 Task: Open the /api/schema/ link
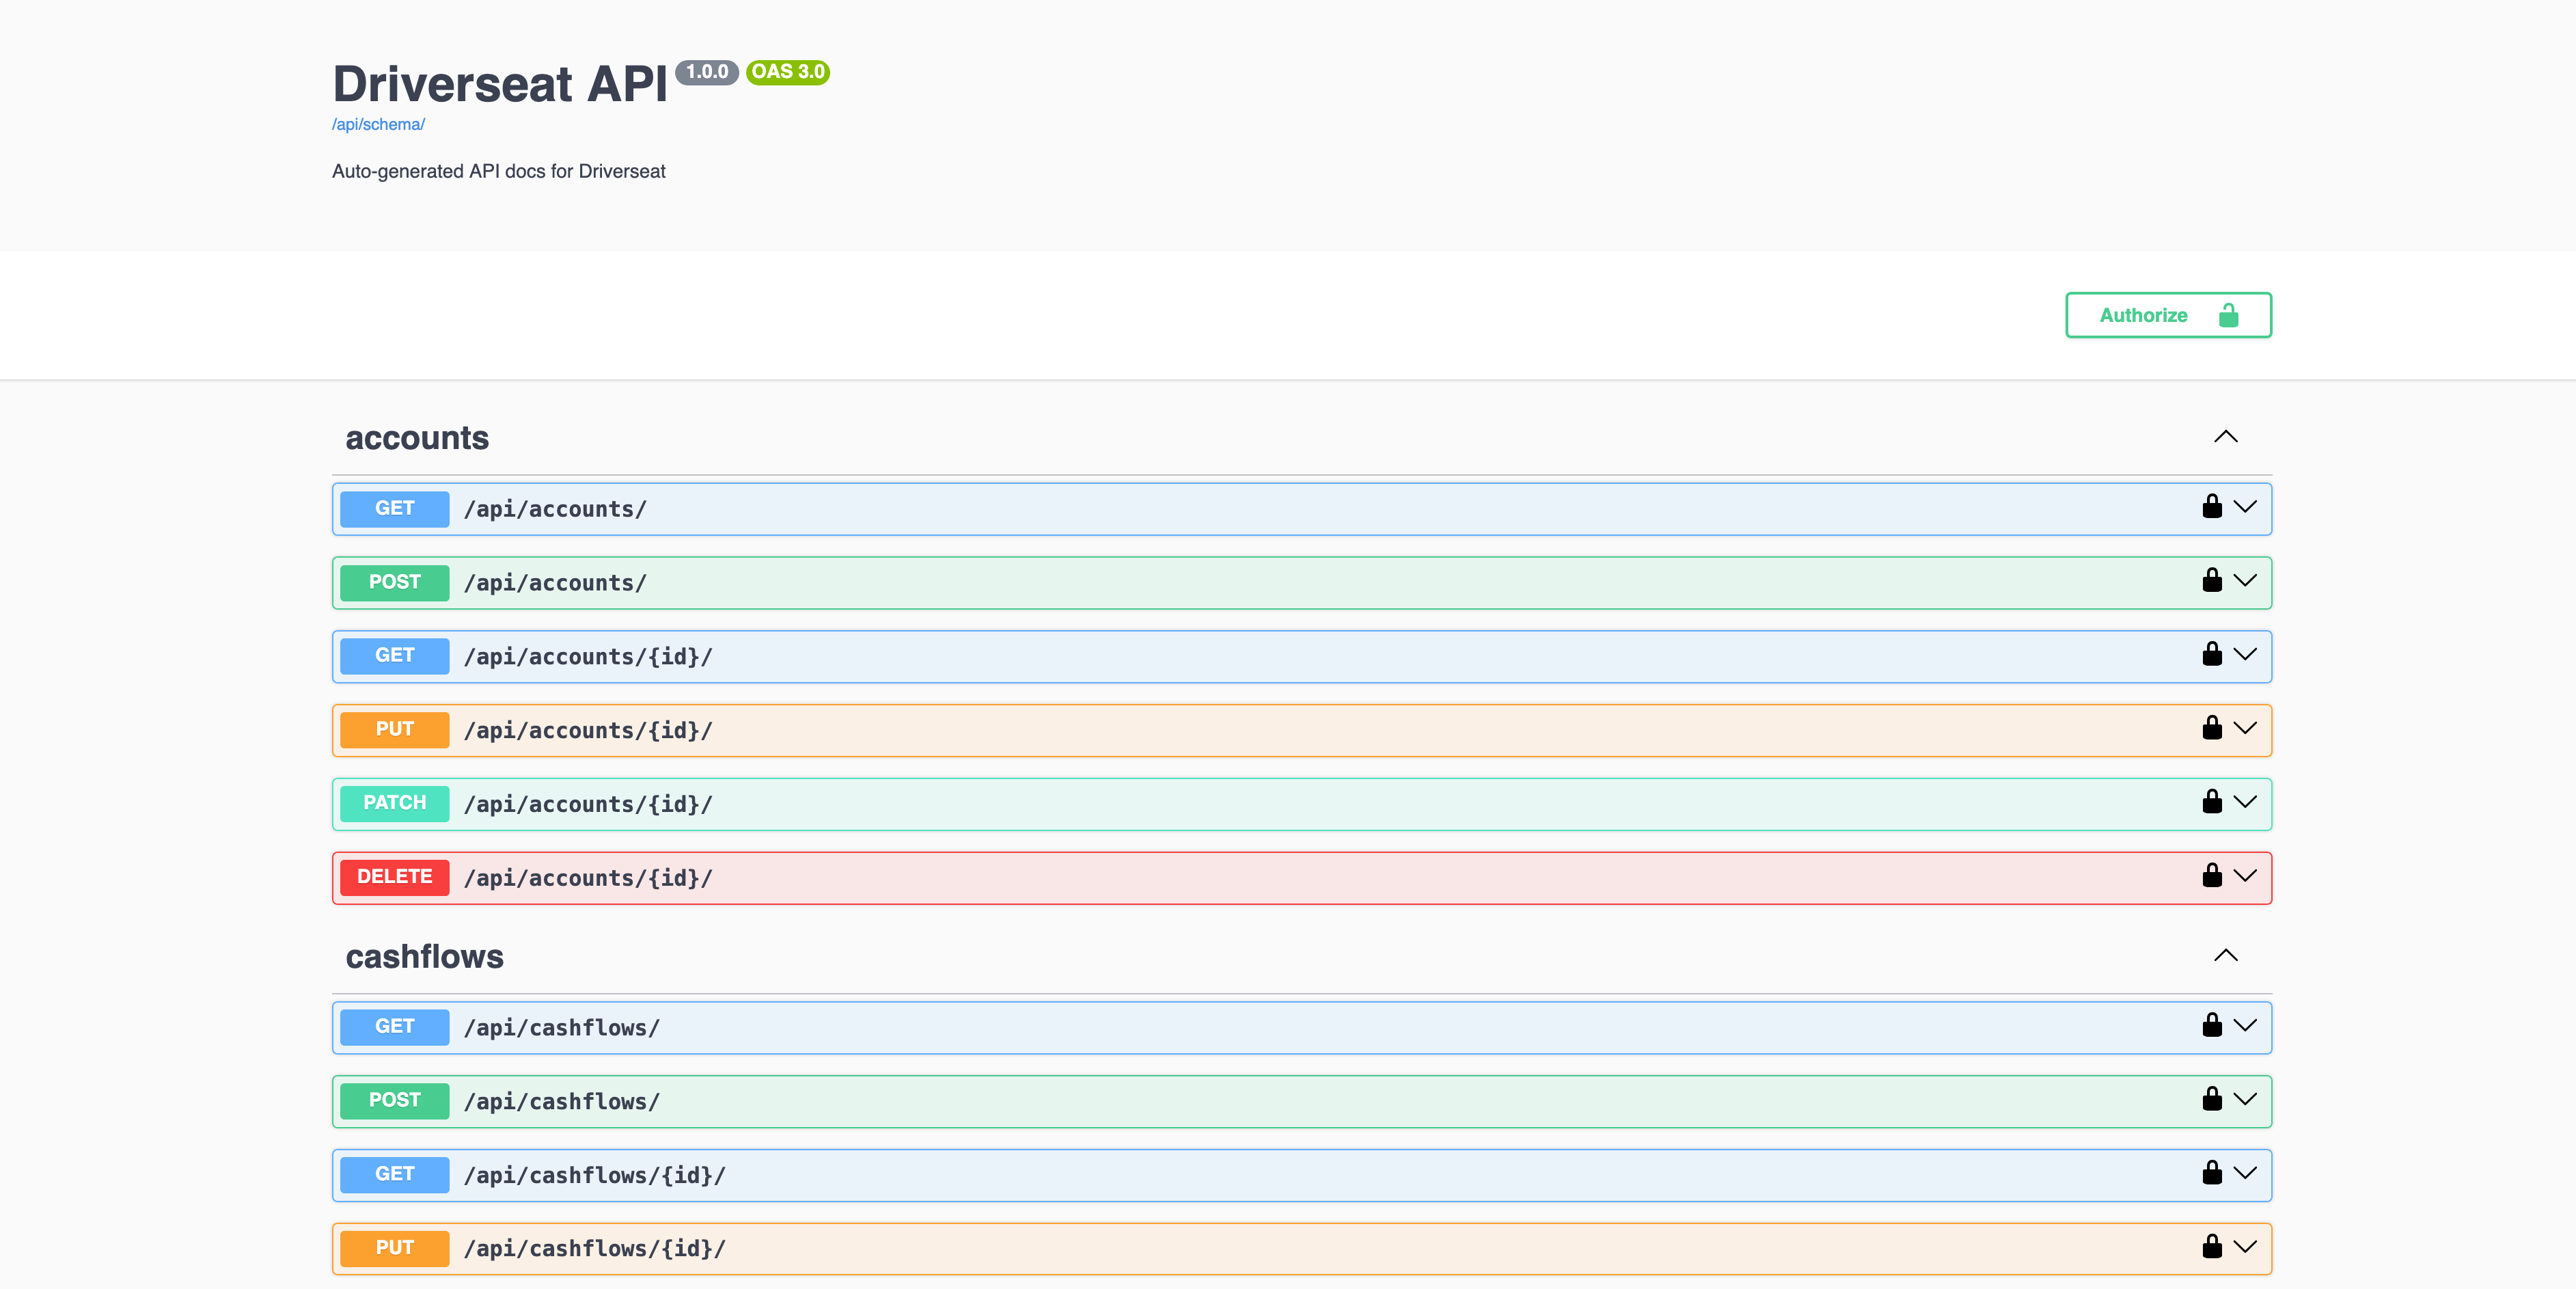pyautogui.click(x=378, y=124)
